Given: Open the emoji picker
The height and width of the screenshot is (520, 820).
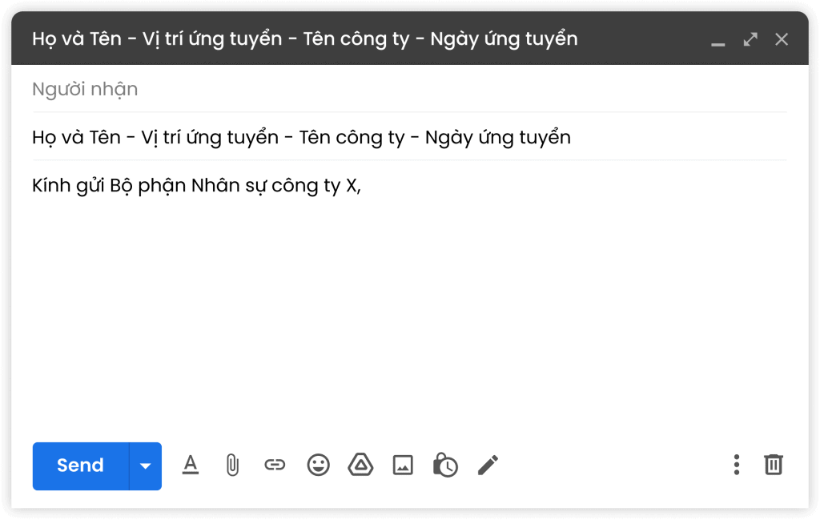Looking at the screenshot, I should pyautogui.click(x=318, y=465).
